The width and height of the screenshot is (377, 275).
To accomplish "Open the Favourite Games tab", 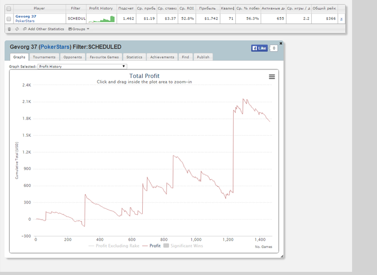I will click(x=104, y=57).
